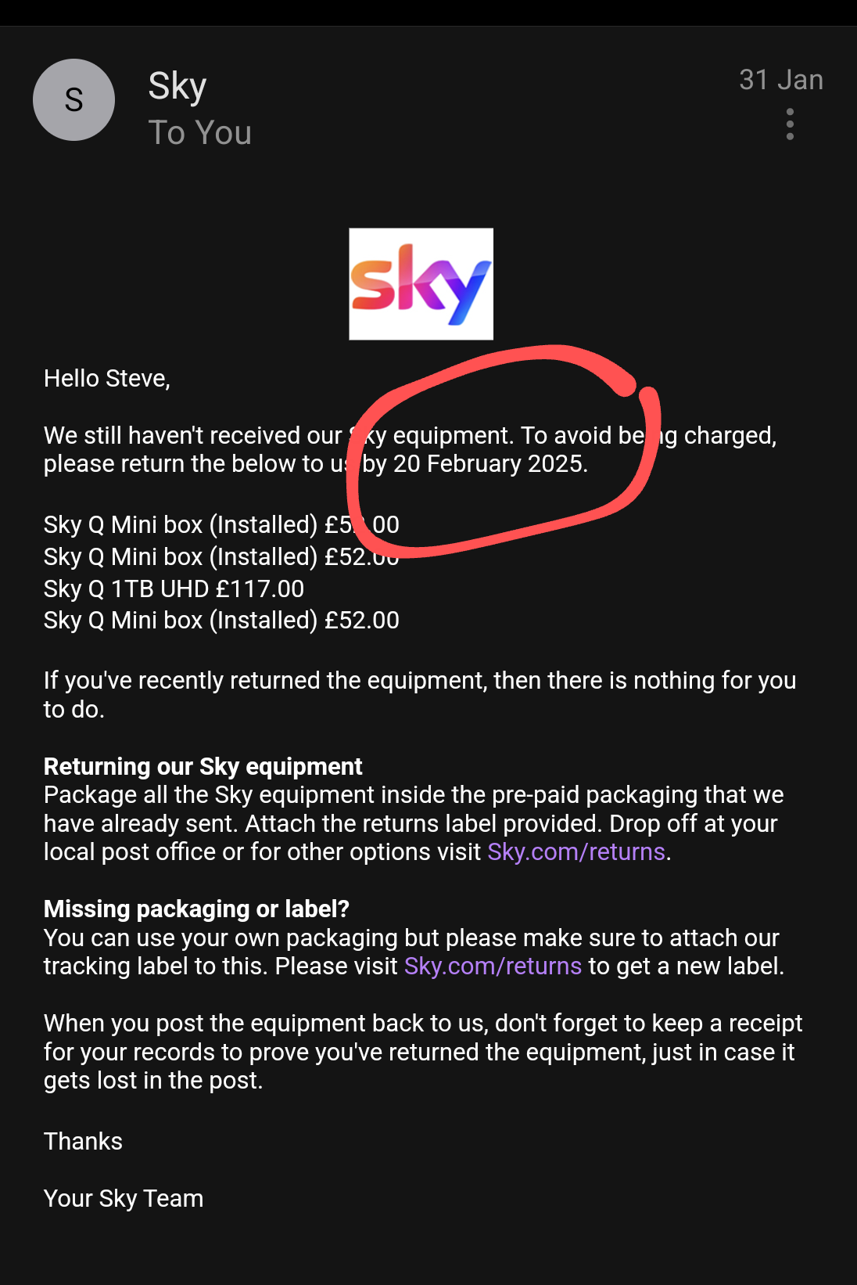Expand the "To You" recipient details

[x=200, y=133]
